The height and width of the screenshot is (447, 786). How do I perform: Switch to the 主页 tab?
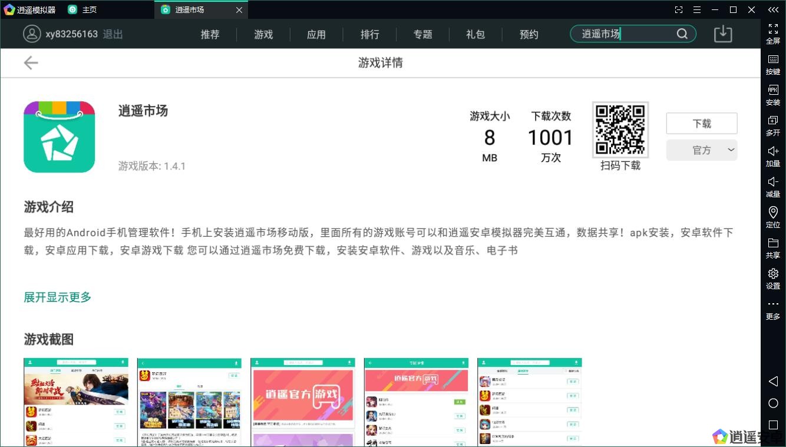click(x=82, y=9)
